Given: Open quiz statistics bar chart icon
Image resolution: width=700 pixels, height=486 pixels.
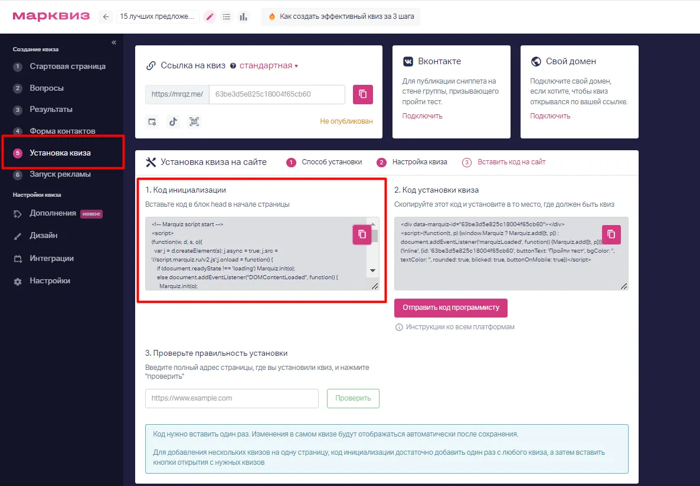Looking at the screenshot, I should (x=243, y=17).
